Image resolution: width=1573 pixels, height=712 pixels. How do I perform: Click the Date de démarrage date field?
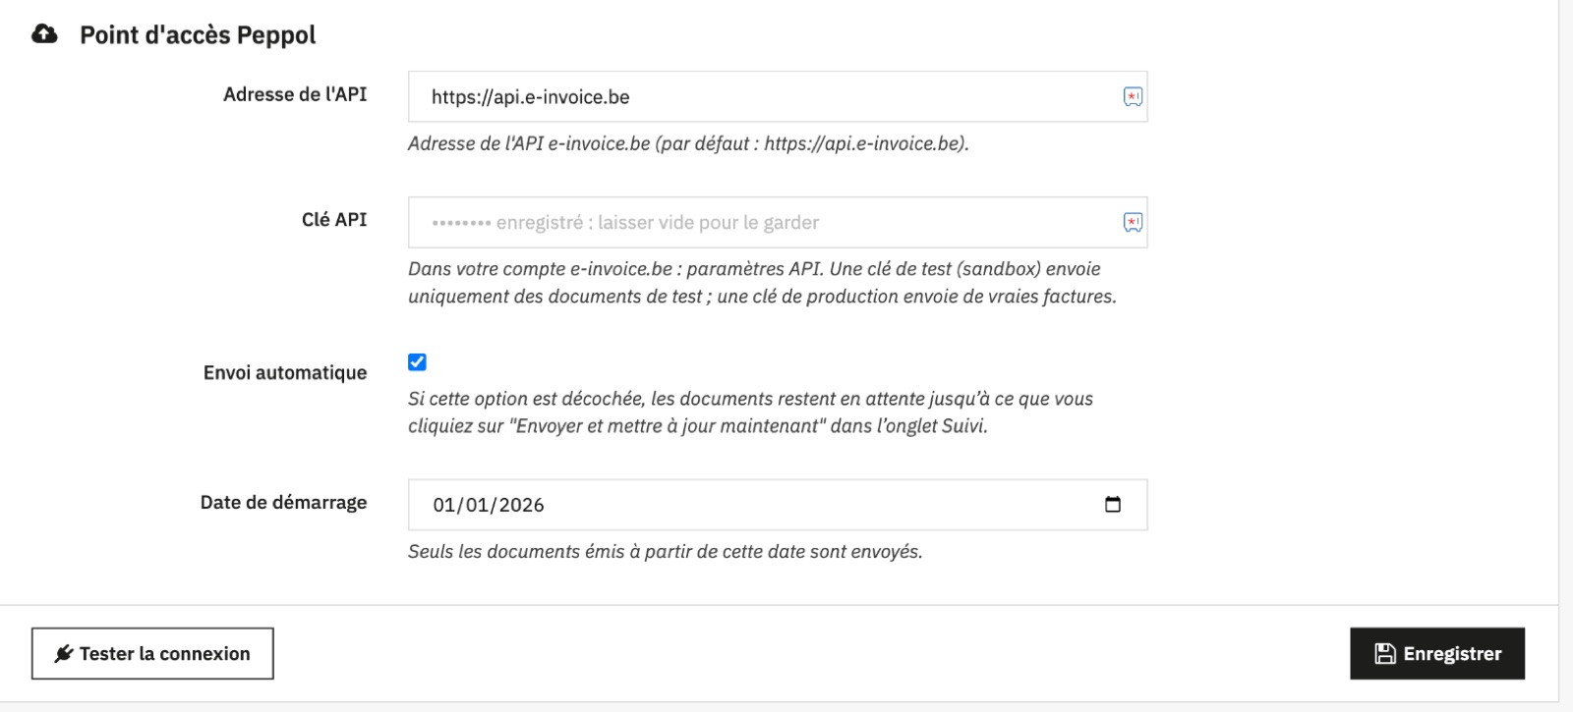click(778, 505)
